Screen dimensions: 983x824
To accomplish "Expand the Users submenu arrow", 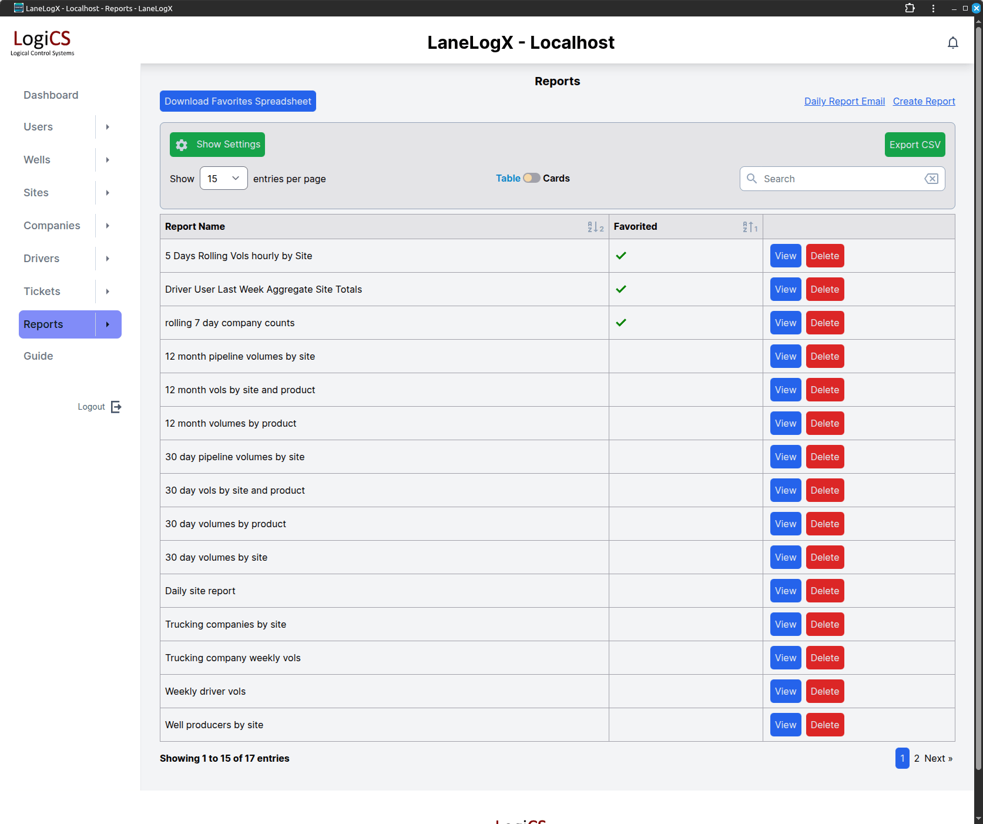I will (108, 127).
